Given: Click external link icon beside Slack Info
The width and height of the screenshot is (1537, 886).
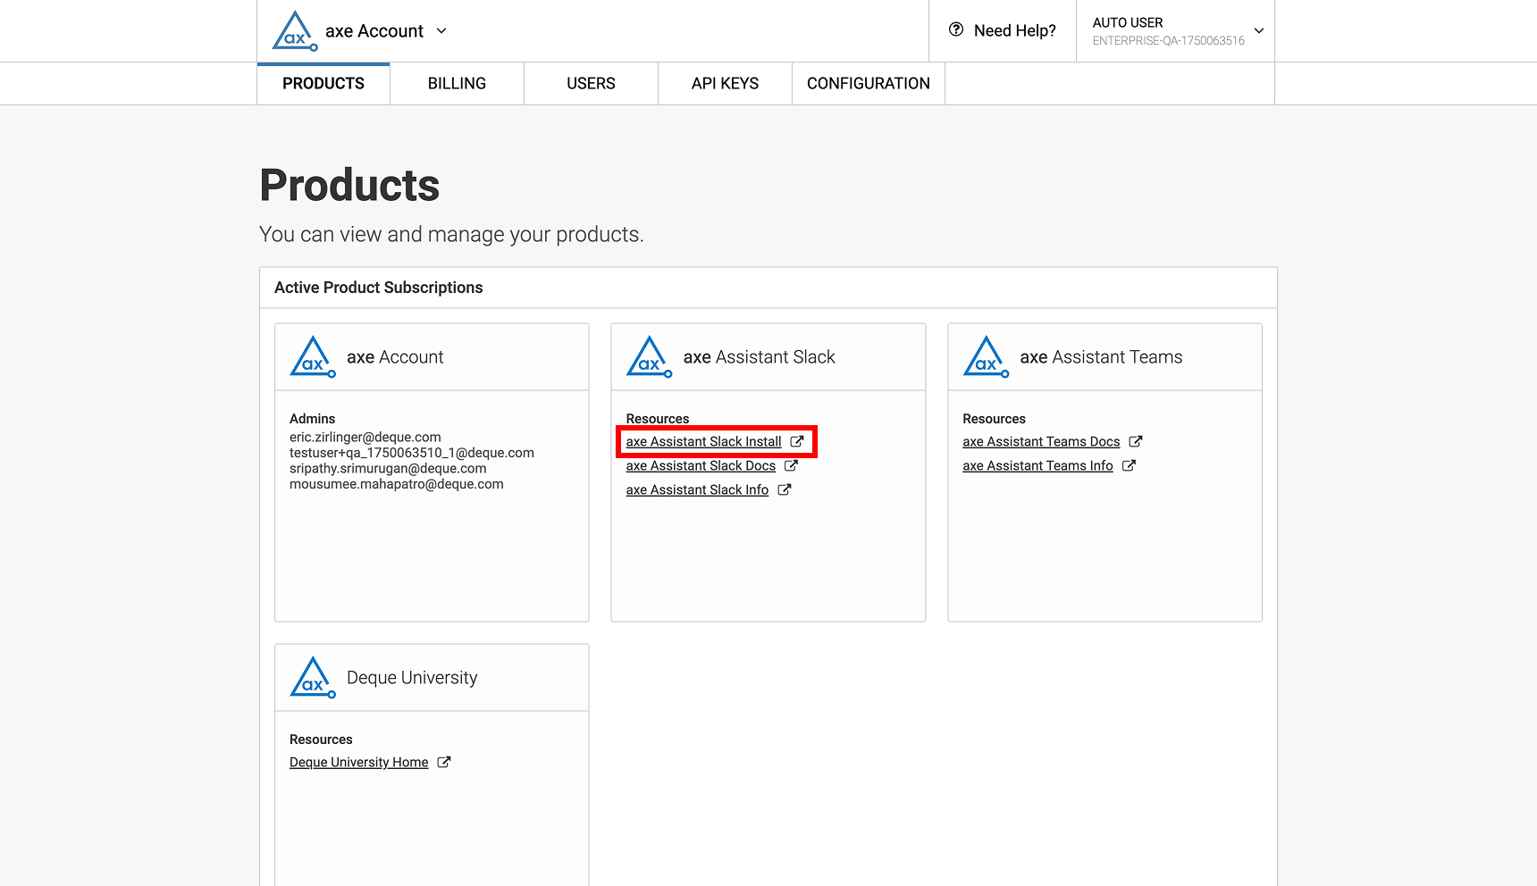Looking at the screenshot, I should click(785, 489).
